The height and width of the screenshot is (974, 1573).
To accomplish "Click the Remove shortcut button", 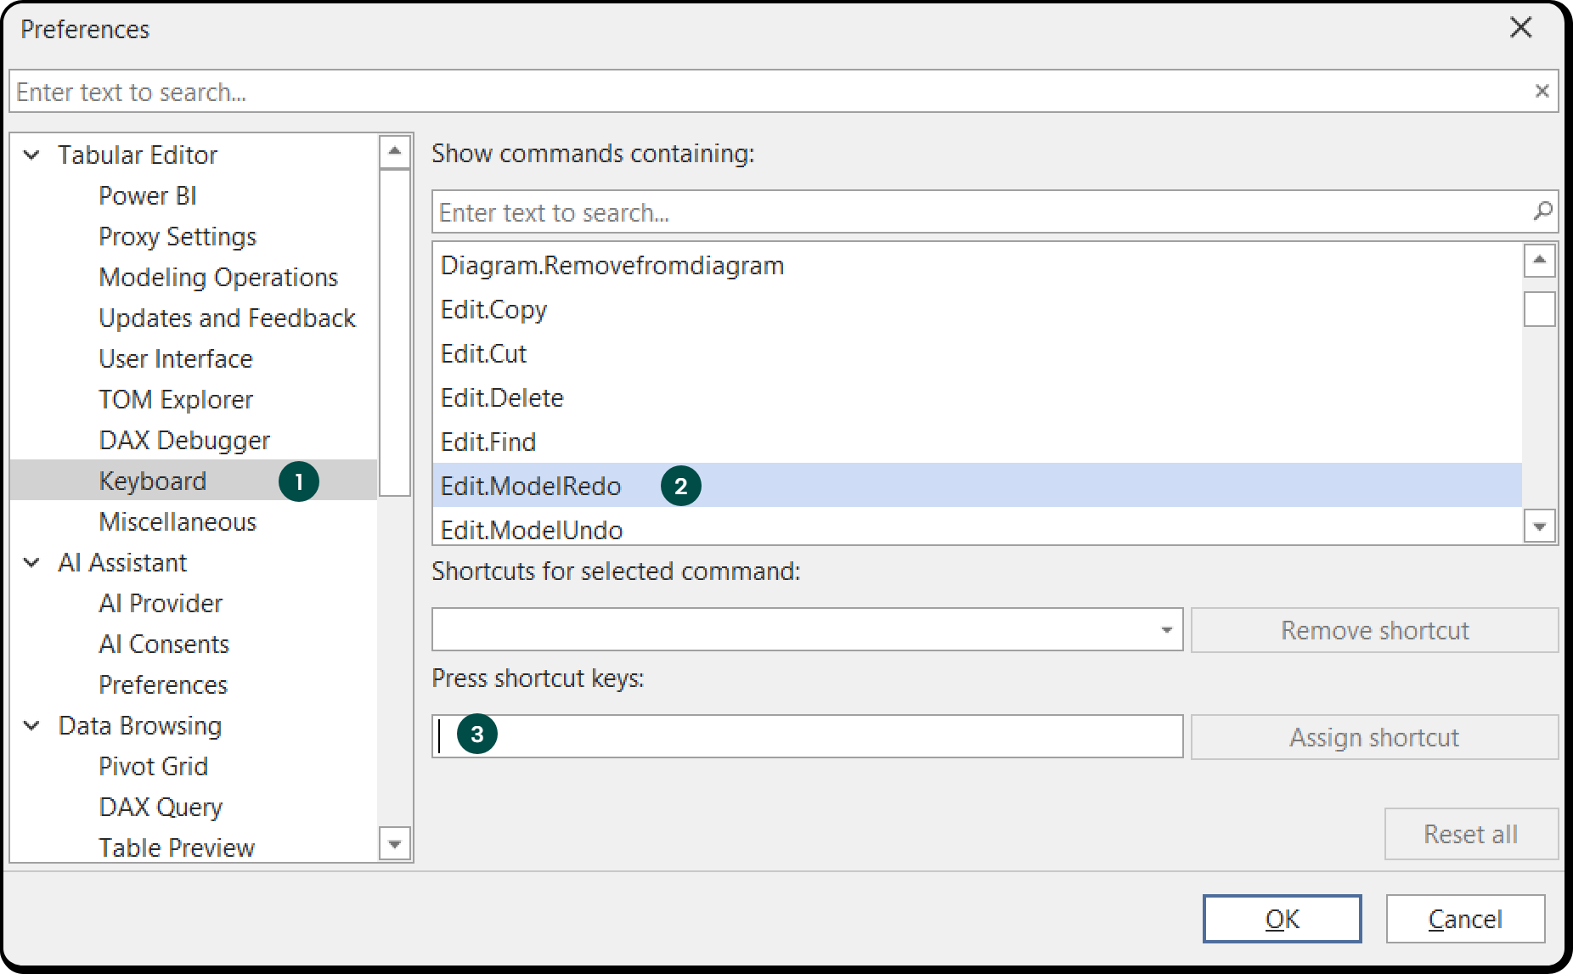I will [x=1374, y=630].
